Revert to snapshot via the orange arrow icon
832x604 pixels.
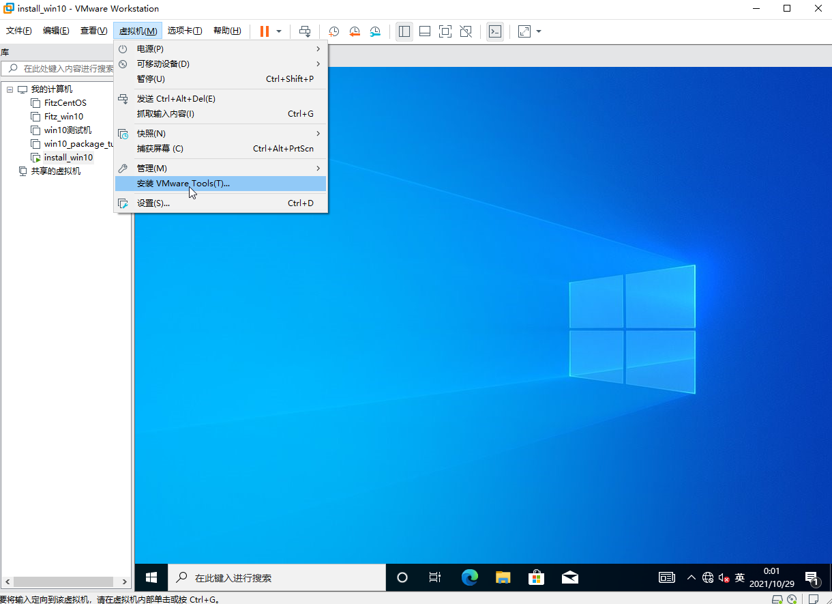(x=355, y=31)
